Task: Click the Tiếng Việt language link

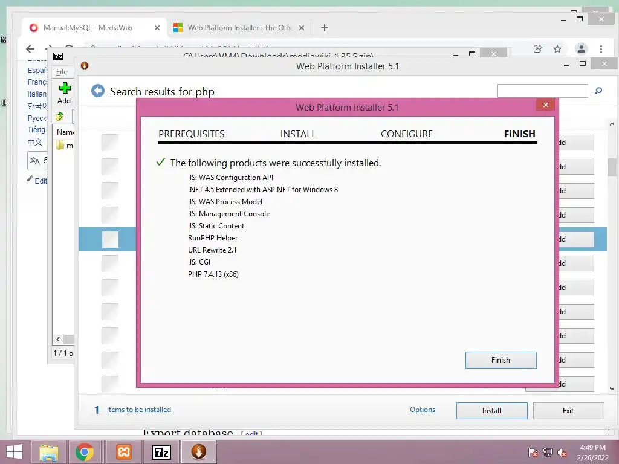Action: click(x=36, y=130)
